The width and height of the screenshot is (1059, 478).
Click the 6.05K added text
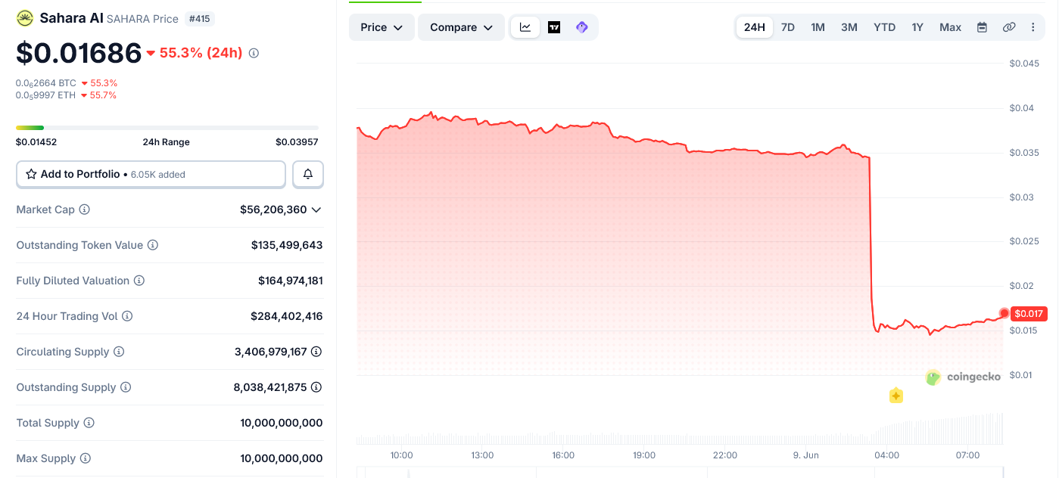pos(158,175)
